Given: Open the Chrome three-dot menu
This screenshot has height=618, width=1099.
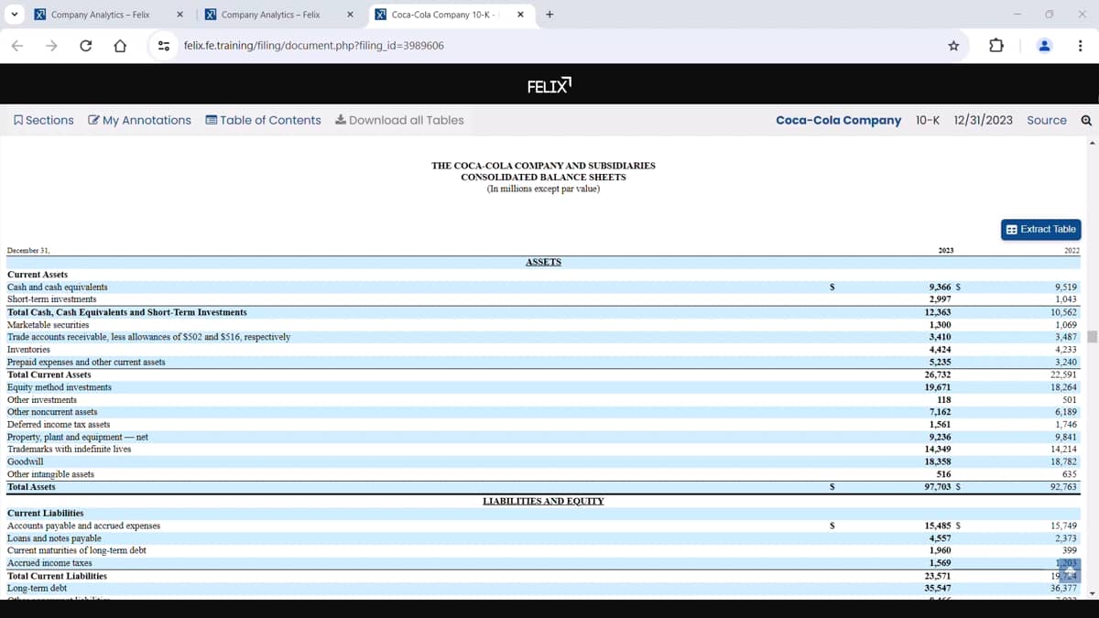Looking at the screenshot, I should coord(1081,45).
